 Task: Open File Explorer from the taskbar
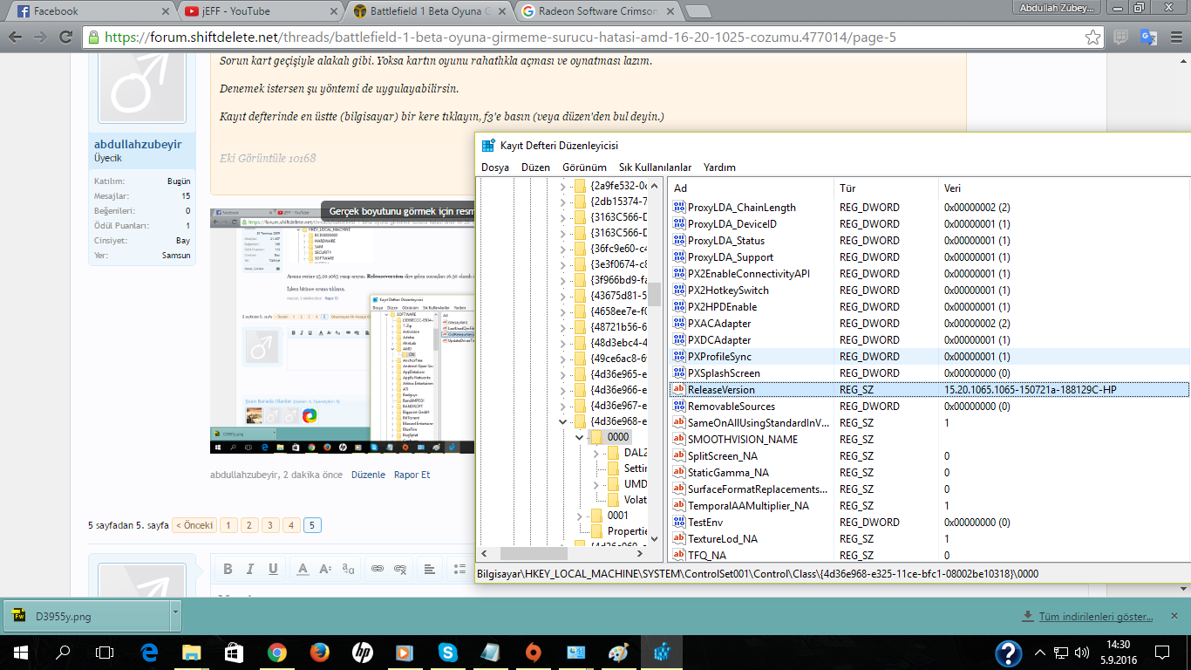(x=191, y=652)
